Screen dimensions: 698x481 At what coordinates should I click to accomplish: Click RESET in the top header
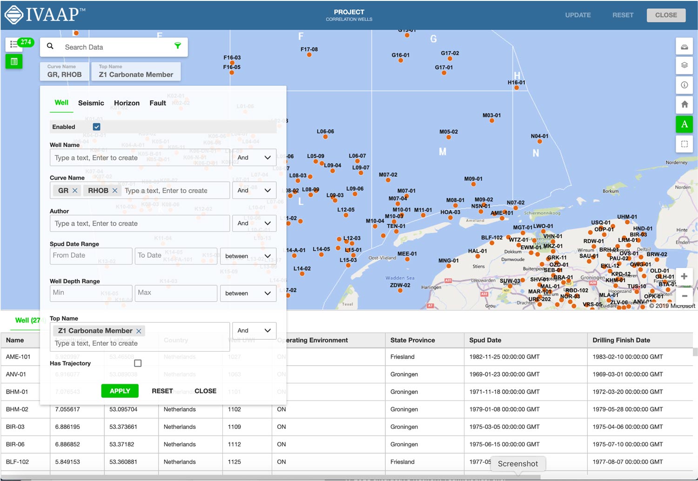tap(623, 15)
